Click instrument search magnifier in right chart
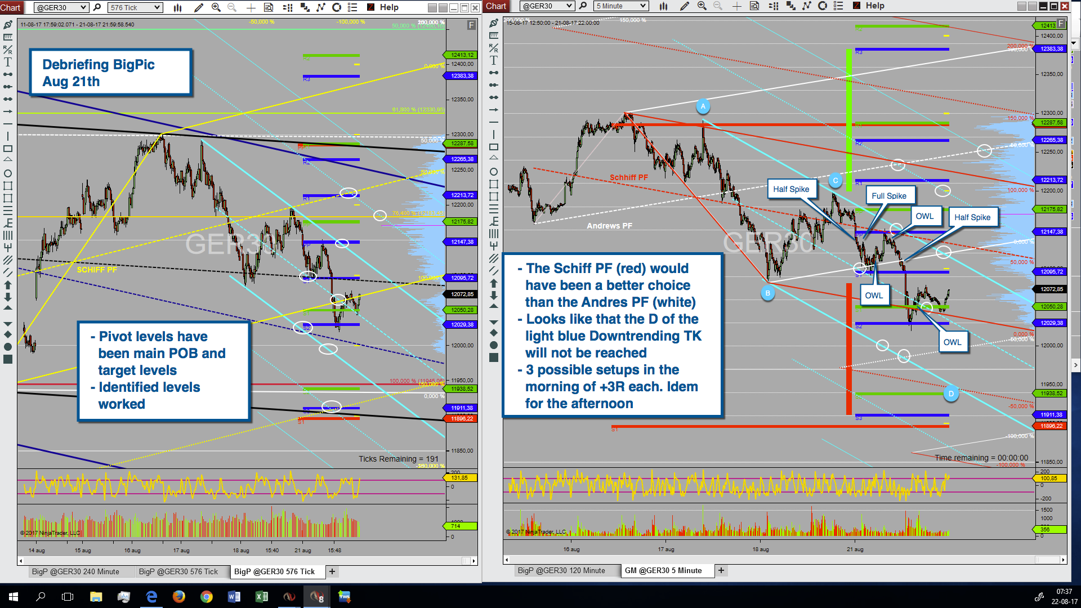The image size is (1081, 608). click(x=583, y=6)
